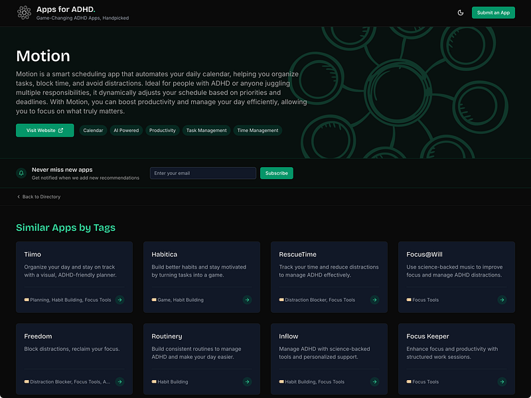The height and width of the screenshot is (398, 531).
Task: Click the Motion page heading
Action: [43, 56]
